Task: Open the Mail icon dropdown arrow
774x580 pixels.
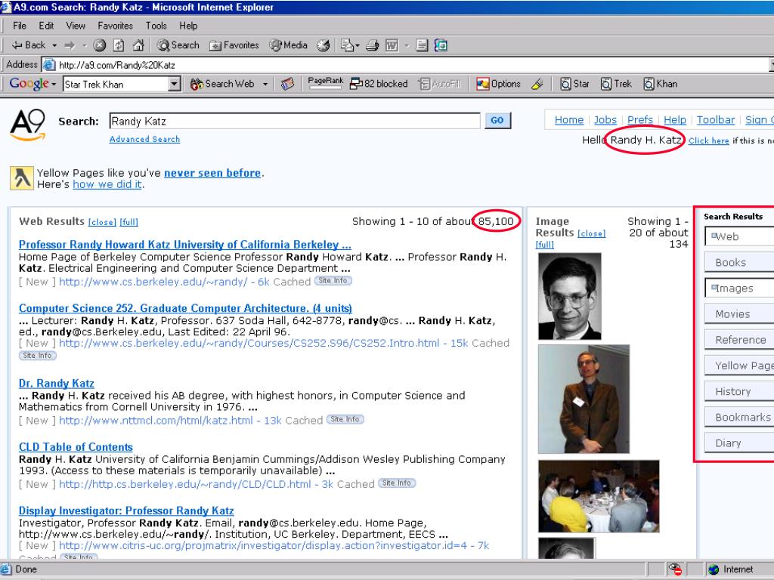Action: pyautogui.click(x=358, y=45)
